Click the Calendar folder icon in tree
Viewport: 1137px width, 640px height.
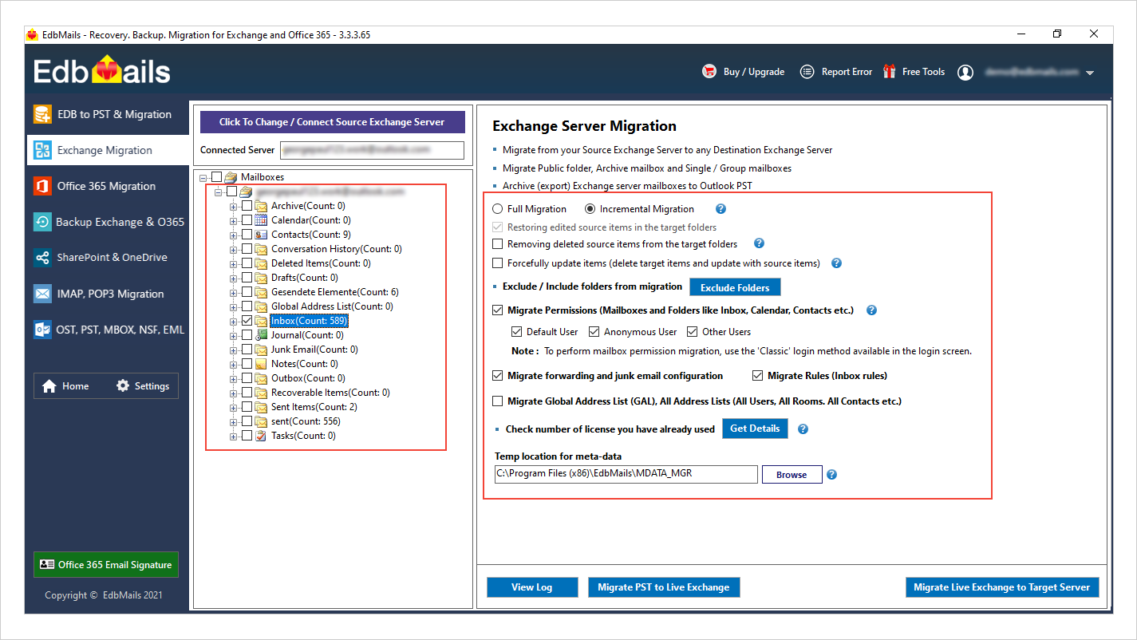coord(261,220)
